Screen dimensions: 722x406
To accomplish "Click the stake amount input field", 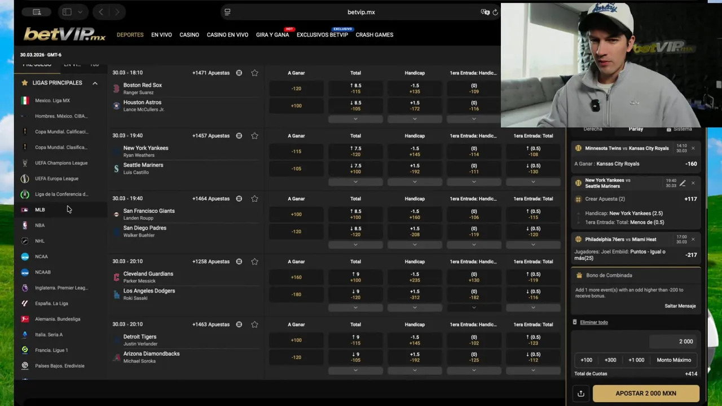I will click(673, 342).
